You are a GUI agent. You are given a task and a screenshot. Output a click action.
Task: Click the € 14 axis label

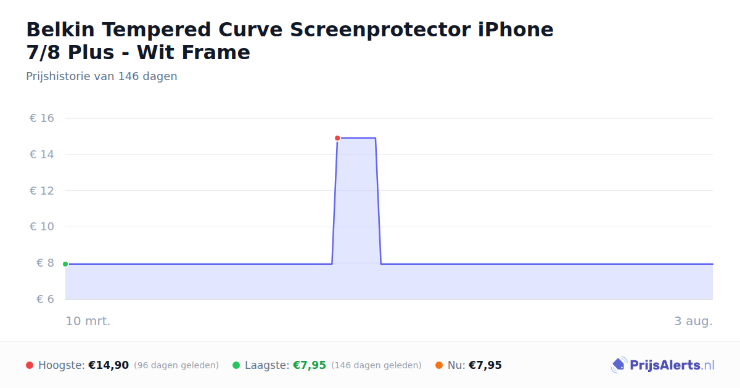click(42, 155)
